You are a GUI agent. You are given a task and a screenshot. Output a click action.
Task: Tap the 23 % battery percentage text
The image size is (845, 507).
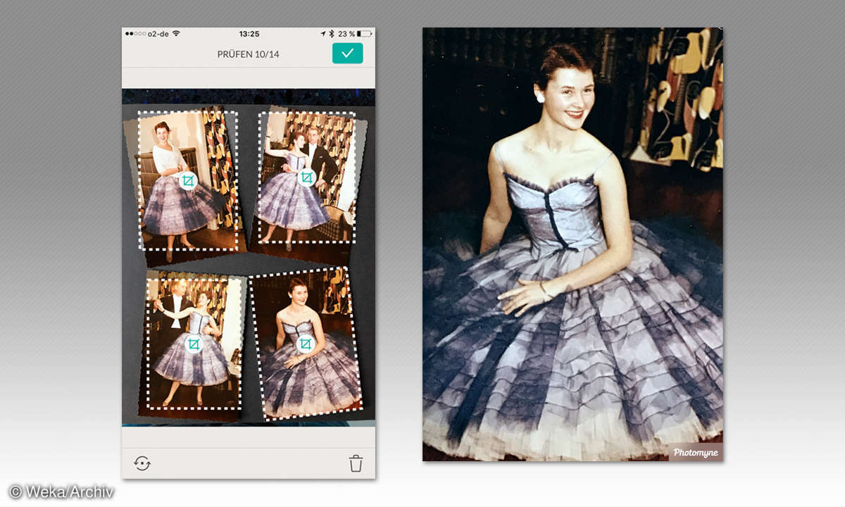[x=346, y=33]
